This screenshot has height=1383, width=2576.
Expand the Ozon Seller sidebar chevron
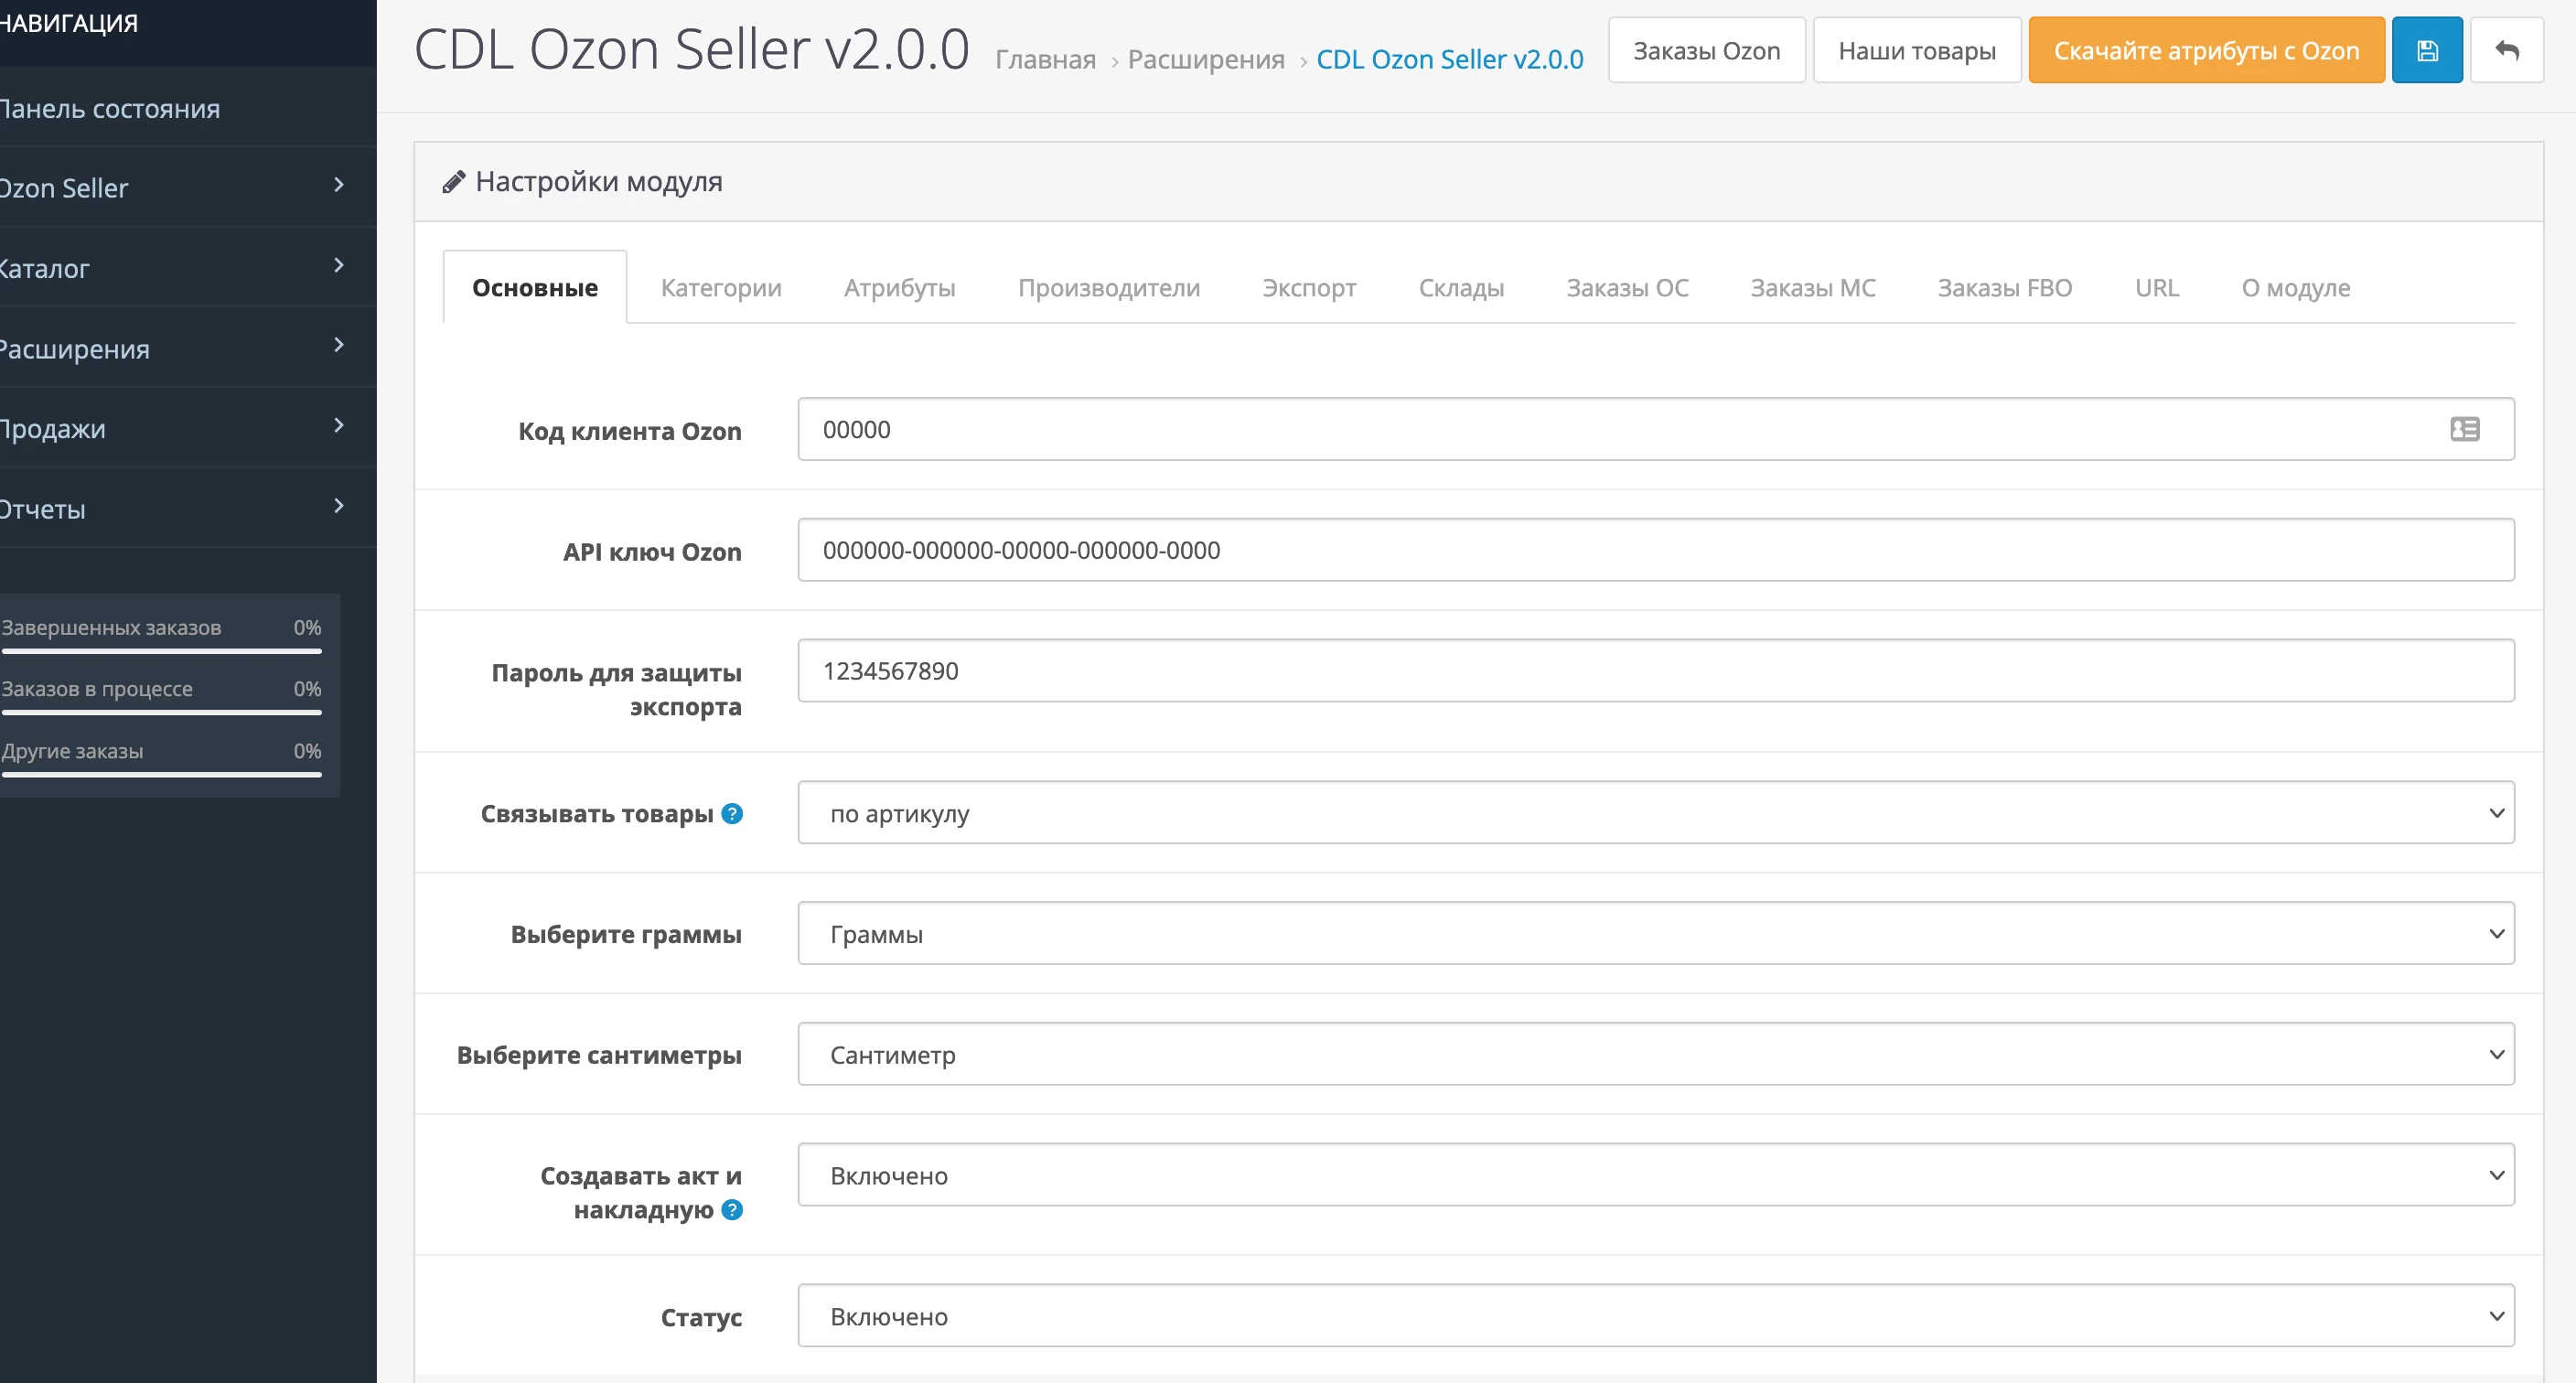[339, 185]
